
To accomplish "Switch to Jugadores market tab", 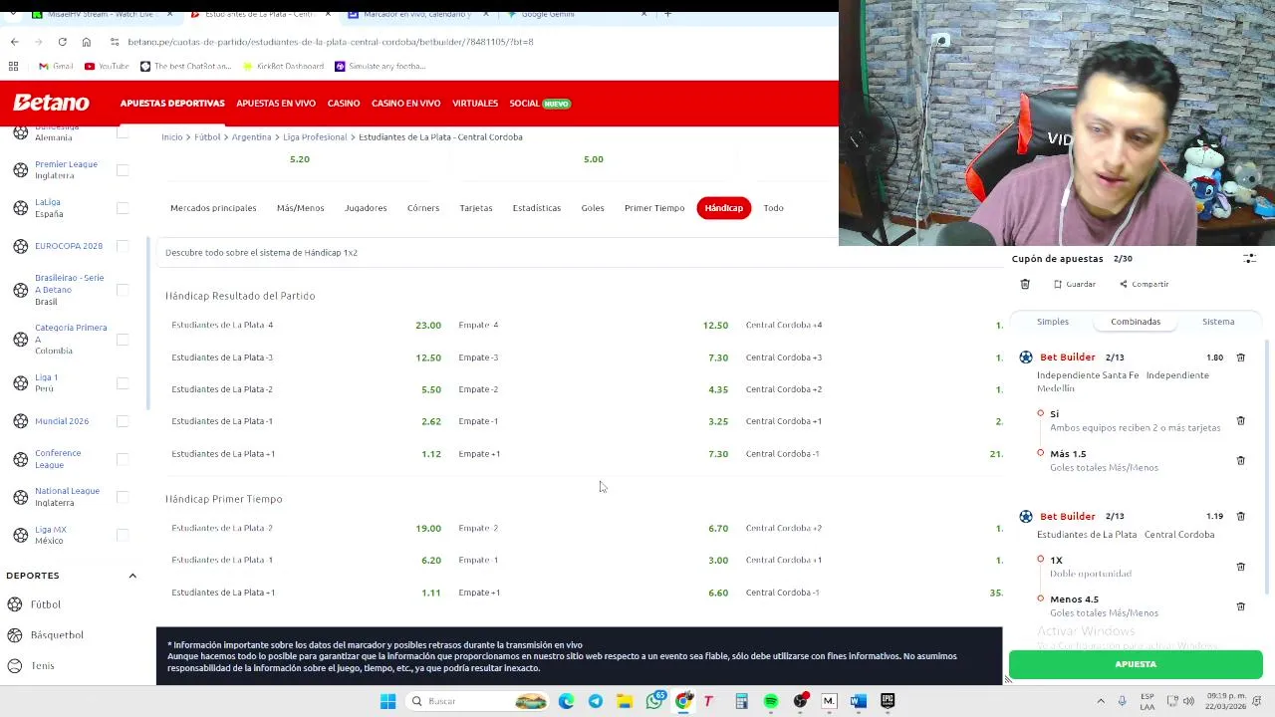I will (366, 208).
